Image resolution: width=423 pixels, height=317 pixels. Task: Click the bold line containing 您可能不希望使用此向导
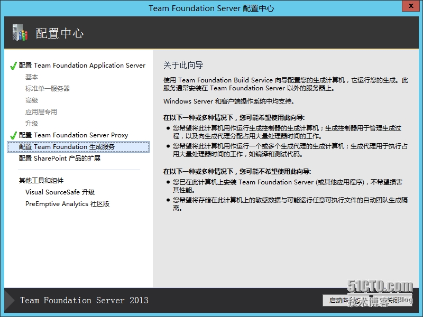pos(237,171)
